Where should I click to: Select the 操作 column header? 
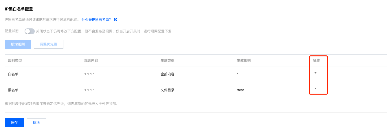[x=317, y=61]
